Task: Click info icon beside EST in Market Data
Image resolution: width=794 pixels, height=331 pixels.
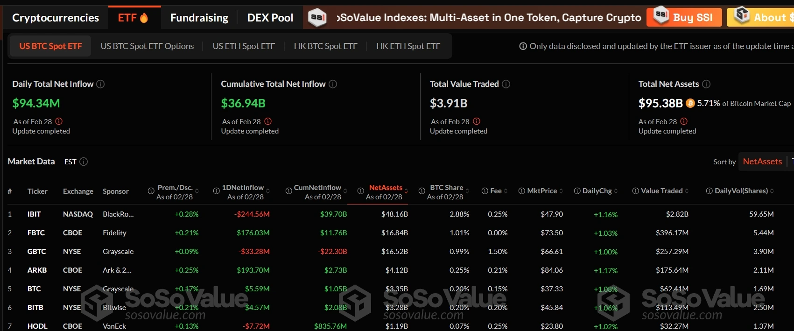Action: point(84,162)
